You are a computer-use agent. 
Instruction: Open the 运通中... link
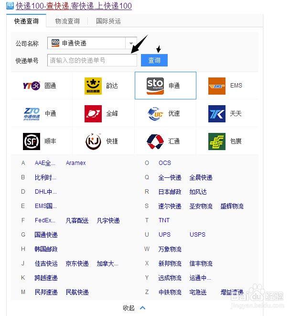pyautogui.click(x=200, y=278)
